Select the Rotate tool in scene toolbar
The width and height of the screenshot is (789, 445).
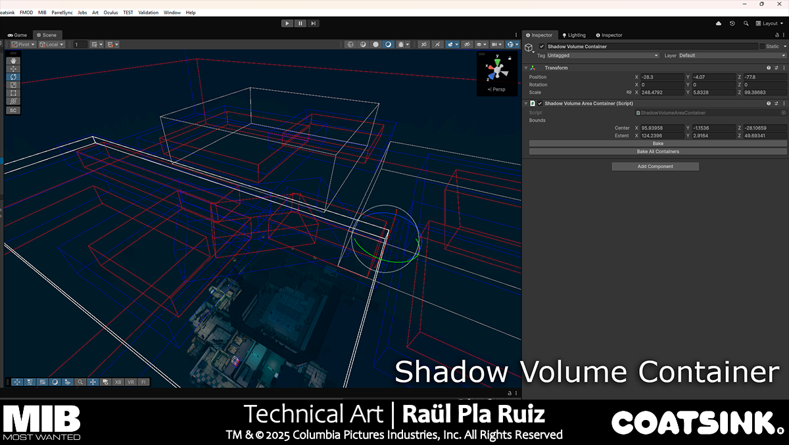click(12, 77)
